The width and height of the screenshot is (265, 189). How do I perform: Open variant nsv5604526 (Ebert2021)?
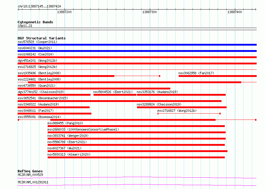(x=113, y=92)
